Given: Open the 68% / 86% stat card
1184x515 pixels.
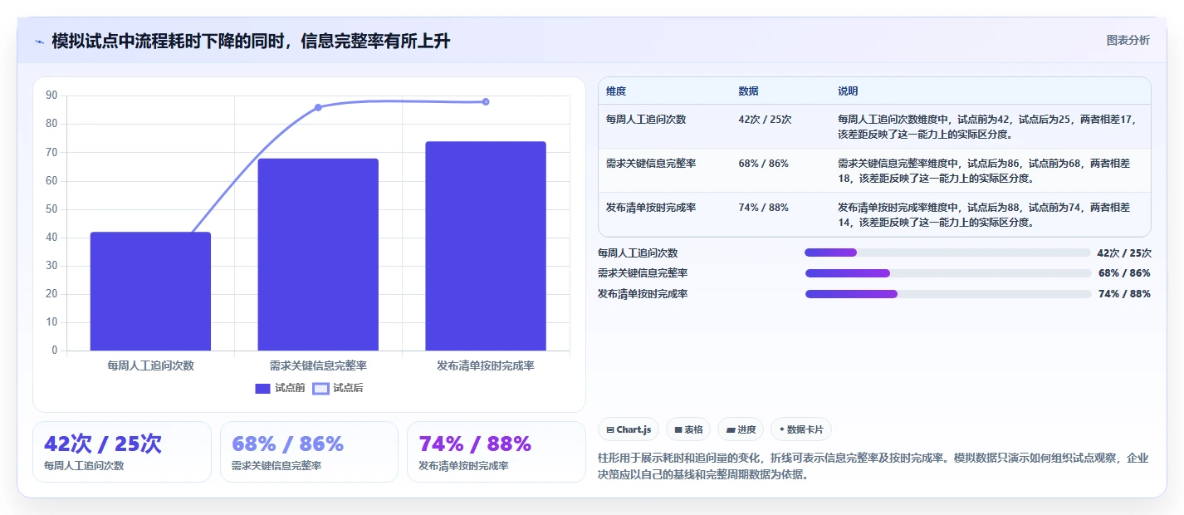Looking at the screenshot, I should click(309, 452).
